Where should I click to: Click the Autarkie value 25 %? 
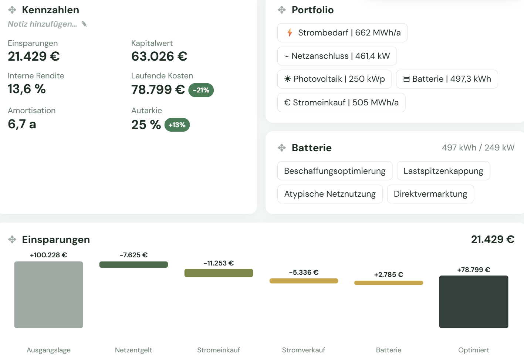pyautogui.click(x=146, y=125)
